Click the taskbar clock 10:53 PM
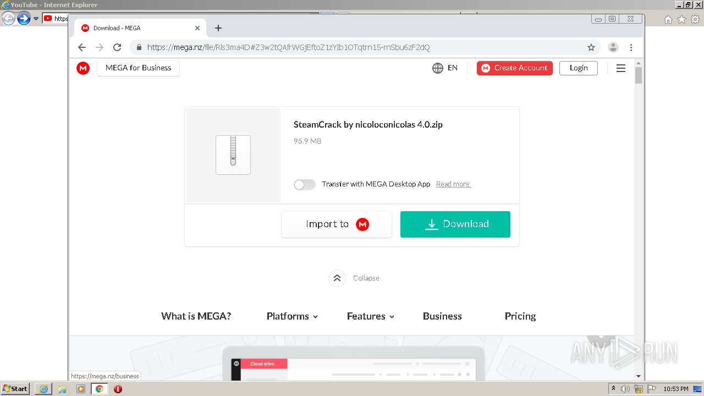 (x=676, y=389)
